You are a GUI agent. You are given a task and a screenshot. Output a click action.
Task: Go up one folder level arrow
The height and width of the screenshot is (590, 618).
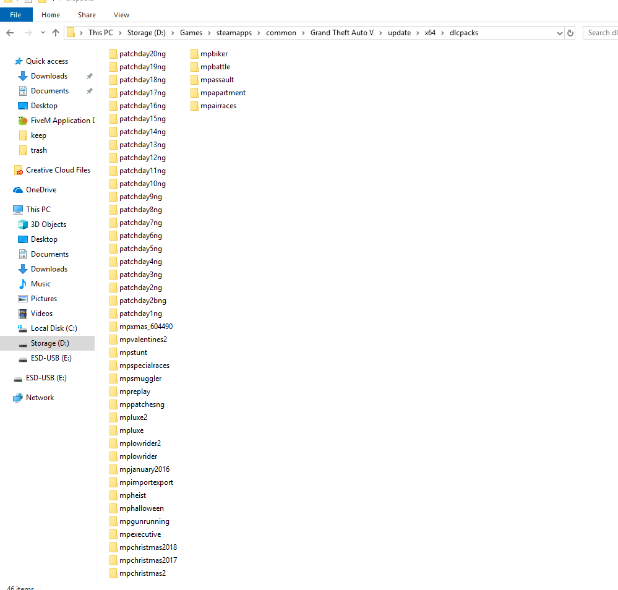pos(56,33)
